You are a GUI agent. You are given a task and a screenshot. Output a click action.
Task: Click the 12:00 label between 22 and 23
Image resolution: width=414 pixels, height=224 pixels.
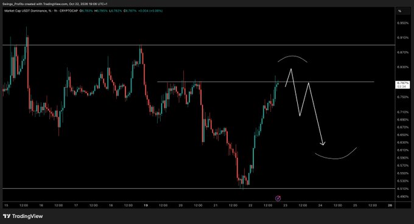(x=268, y=205)
